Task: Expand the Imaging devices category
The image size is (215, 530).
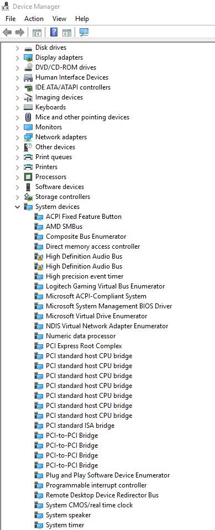Action: 17,97
